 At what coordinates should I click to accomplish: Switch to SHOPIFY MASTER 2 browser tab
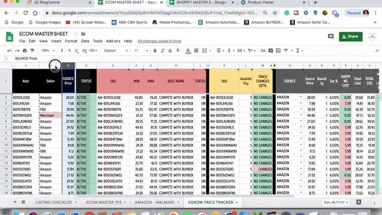click(201, 2)
